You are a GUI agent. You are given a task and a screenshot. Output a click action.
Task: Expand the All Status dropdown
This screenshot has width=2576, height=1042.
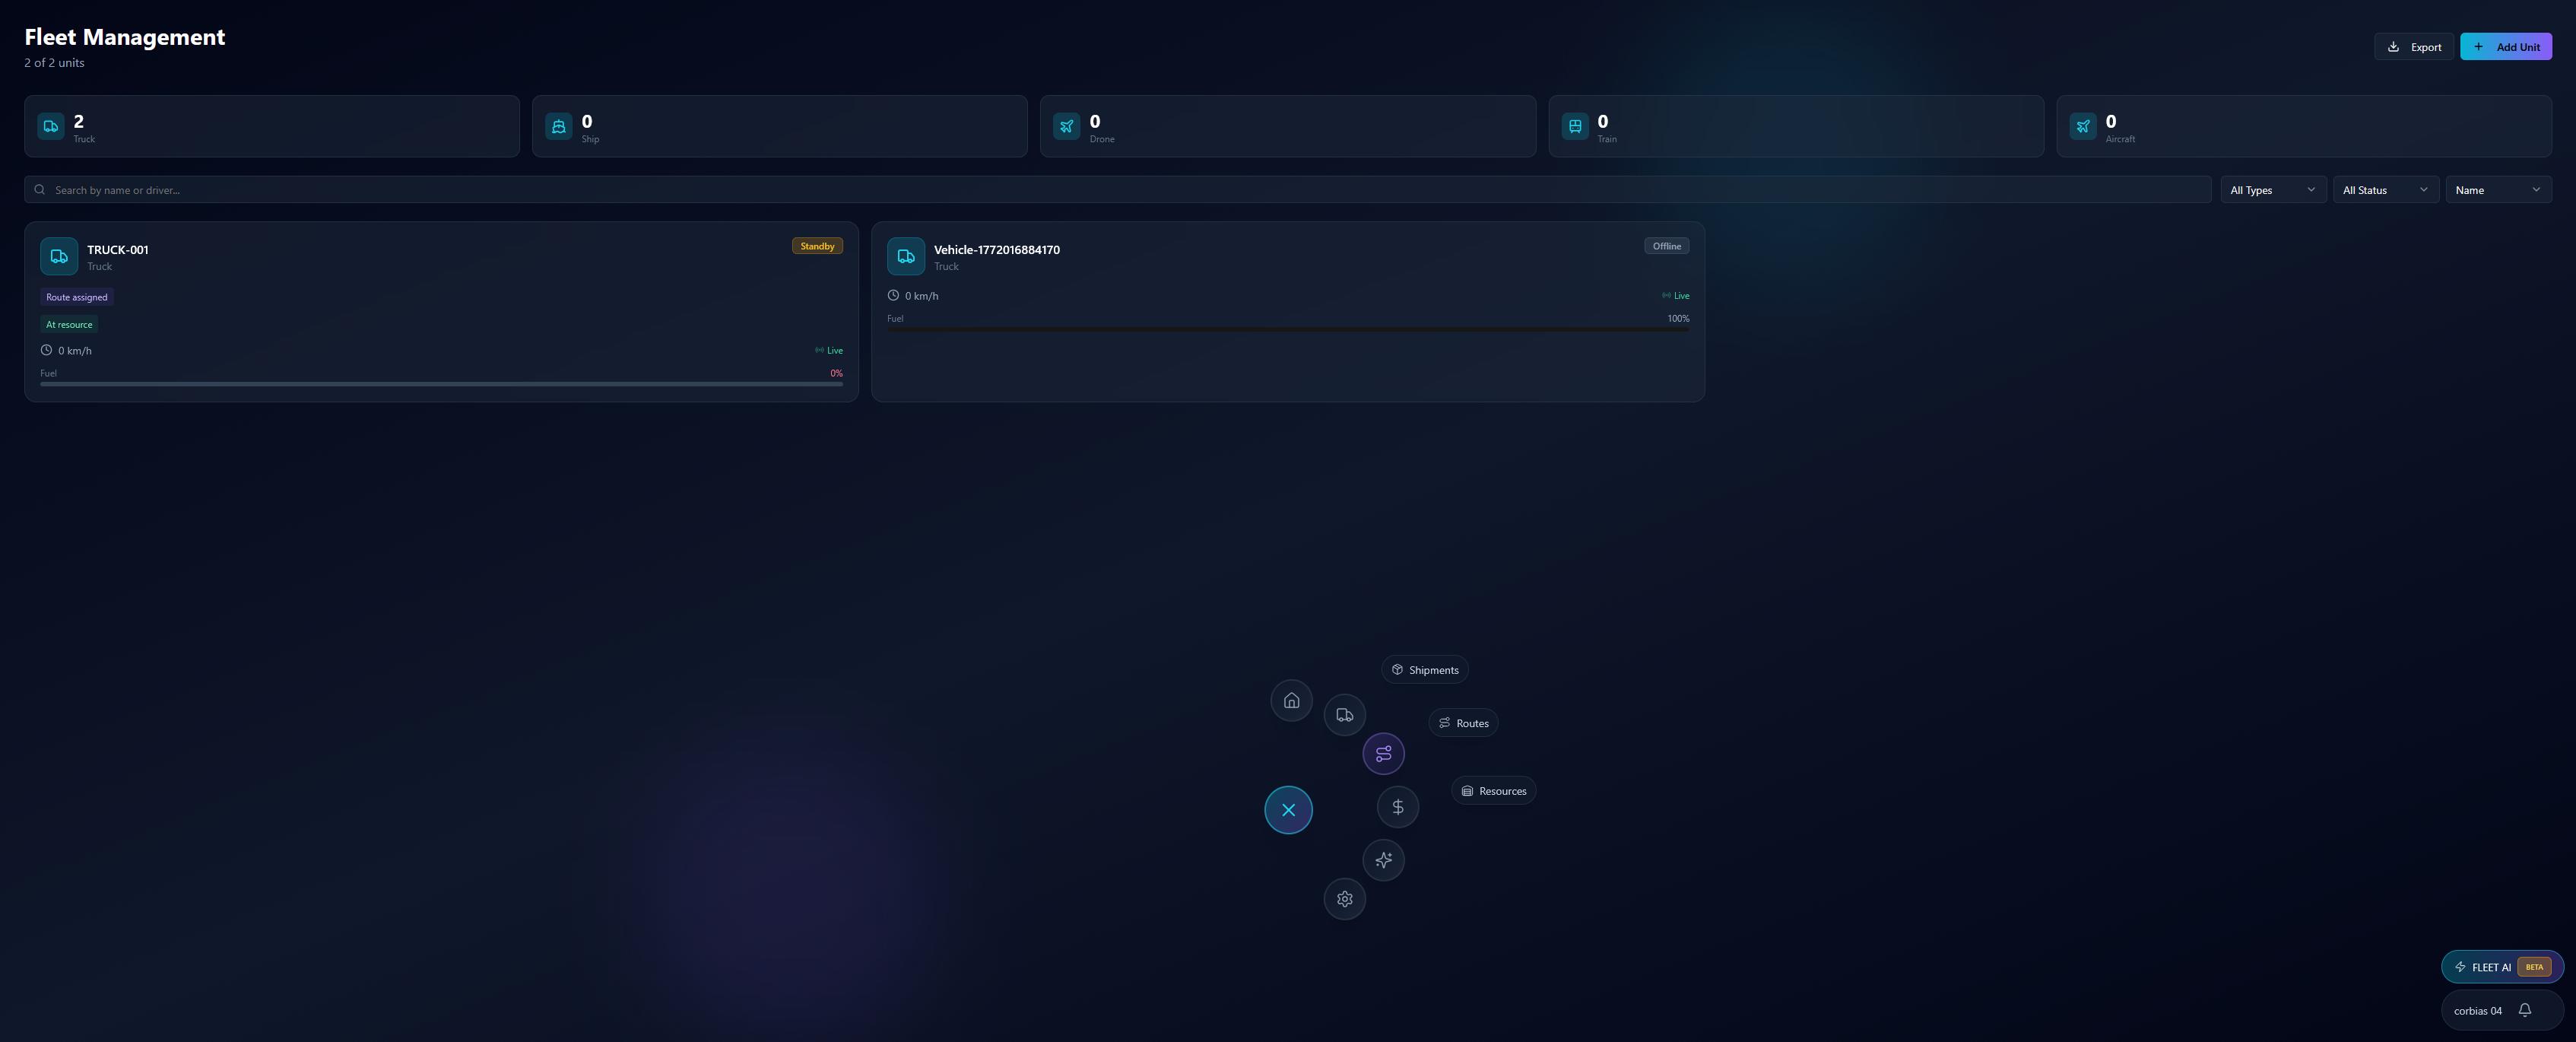click(2385, 189)
